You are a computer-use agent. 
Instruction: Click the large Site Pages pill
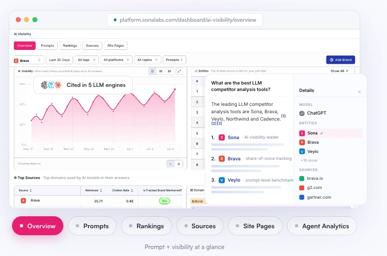pos(255,226)
